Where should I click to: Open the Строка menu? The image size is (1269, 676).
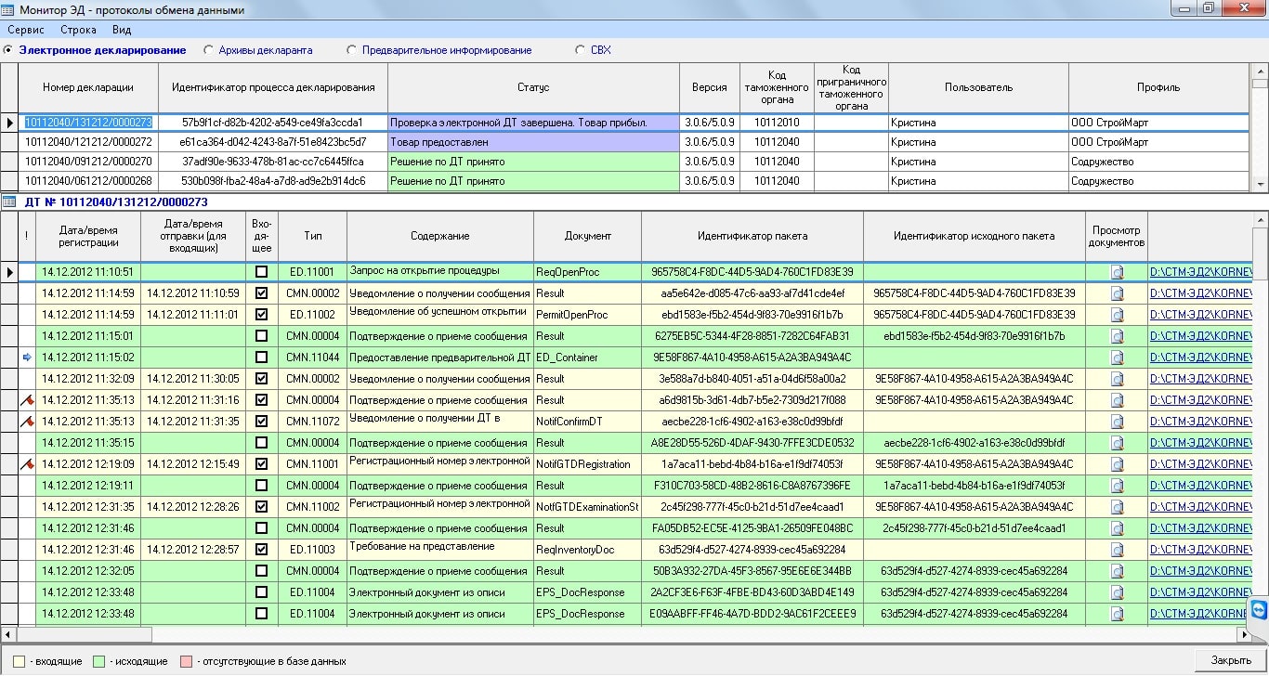click(x=78, y=30)
